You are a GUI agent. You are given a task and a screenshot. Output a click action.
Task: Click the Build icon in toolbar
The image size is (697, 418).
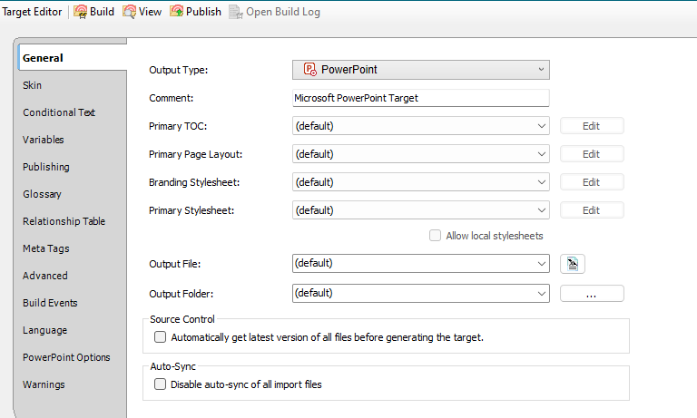[x=80, y=12]
